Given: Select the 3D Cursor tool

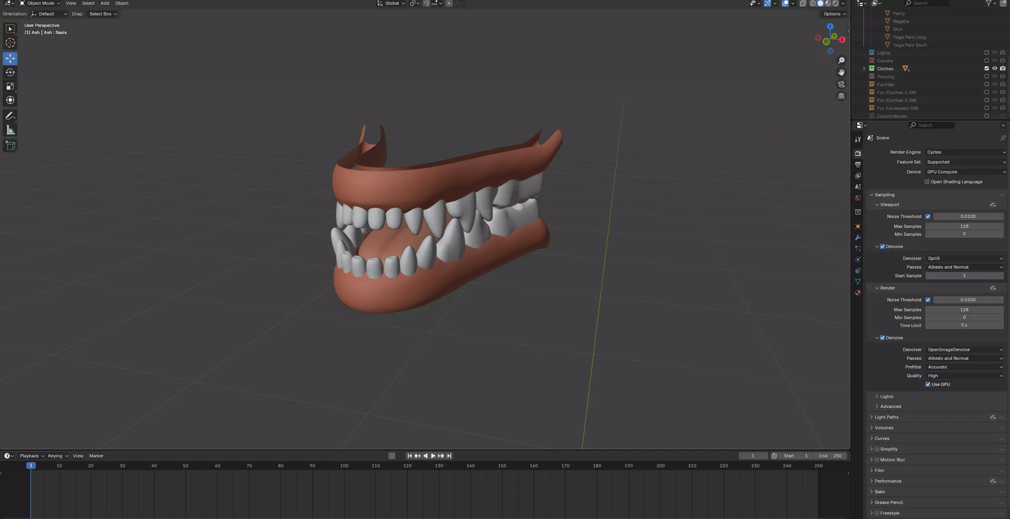Looking at the screenshot, I should coord(10,43).
